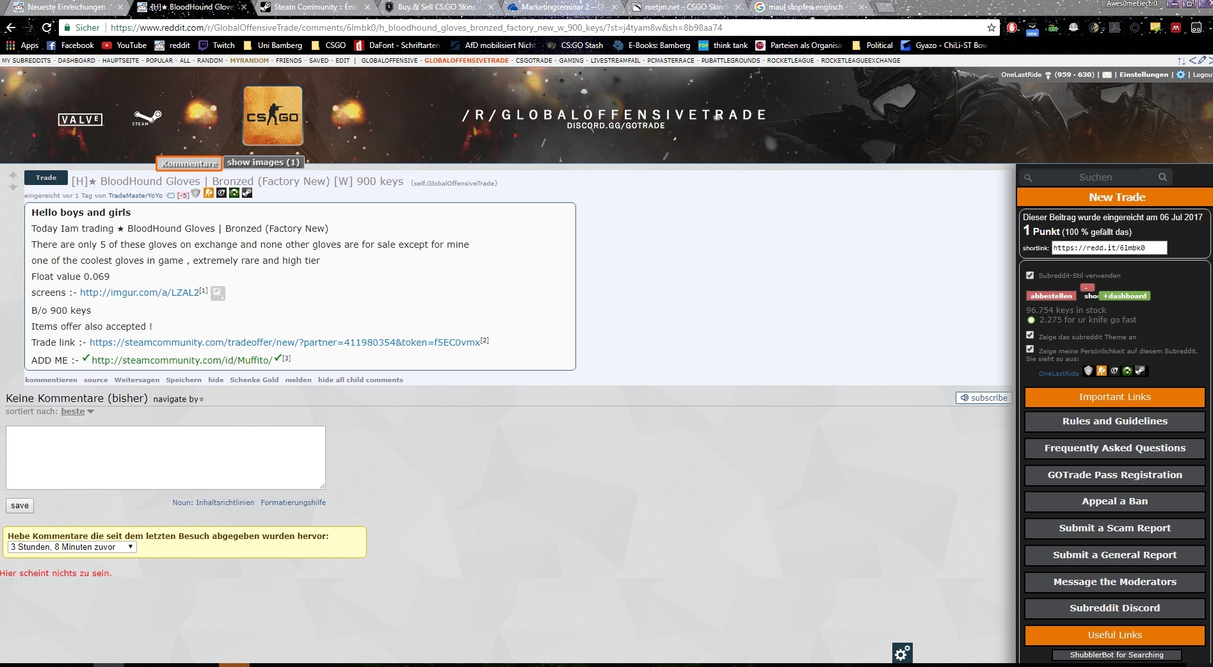Click the browser address bar URL
Image resolution: width=1213 pixels, height=667 pixels.
(x=416, y=28)
